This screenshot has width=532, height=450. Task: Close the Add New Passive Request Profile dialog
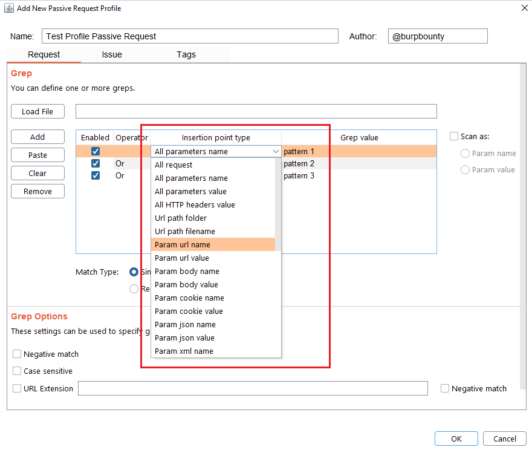(x=523, y=8)
